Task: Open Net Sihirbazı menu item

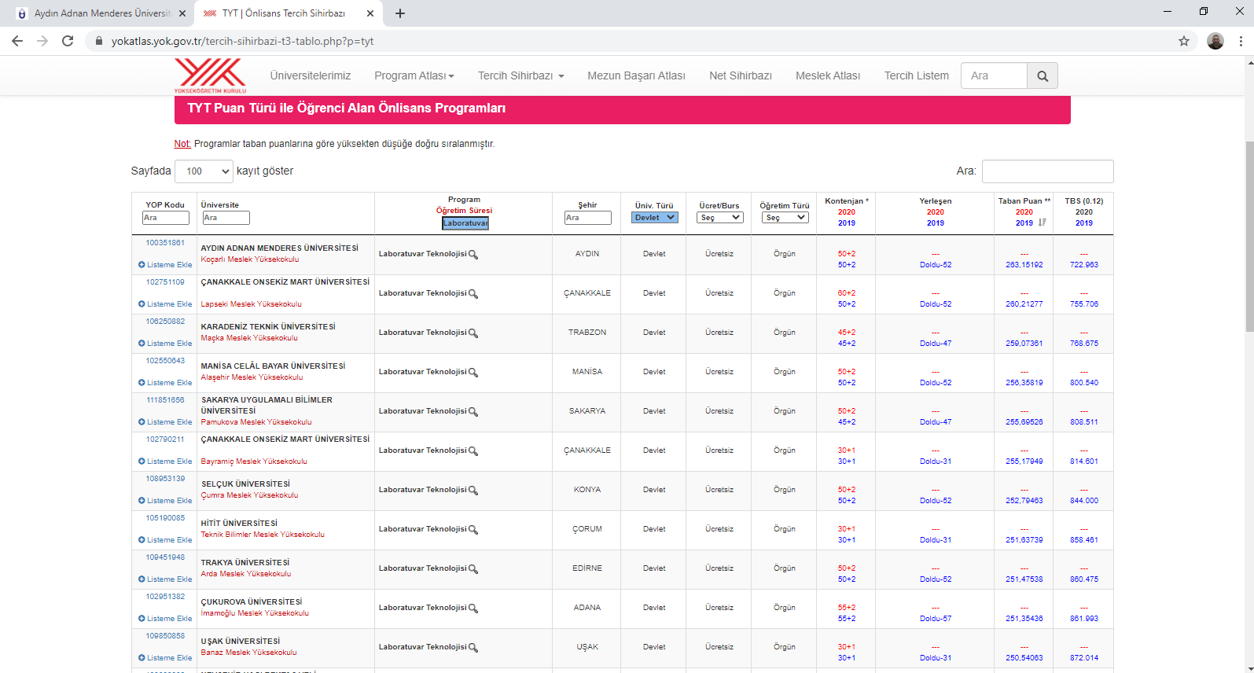Action: point(741,75)
